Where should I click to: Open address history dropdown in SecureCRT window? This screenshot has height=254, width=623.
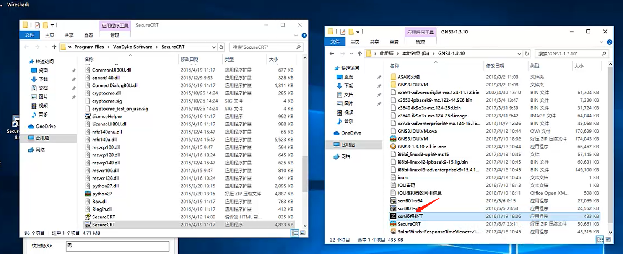coord(214,47)
